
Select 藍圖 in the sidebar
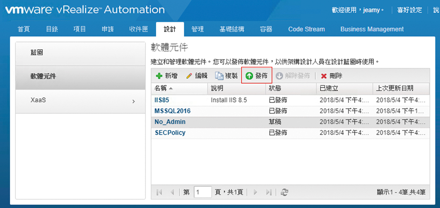coord(80,54)
